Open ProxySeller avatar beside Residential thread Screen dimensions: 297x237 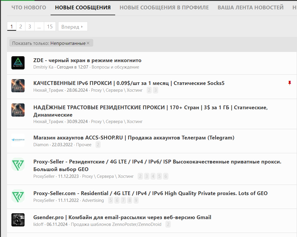tap(18, 196)
